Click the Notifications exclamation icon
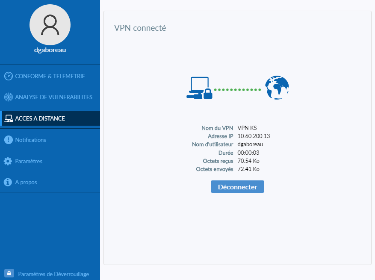 pos(8,140)
